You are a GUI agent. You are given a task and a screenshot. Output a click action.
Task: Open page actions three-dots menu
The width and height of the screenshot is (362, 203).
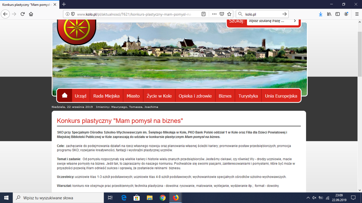point(214,14)
